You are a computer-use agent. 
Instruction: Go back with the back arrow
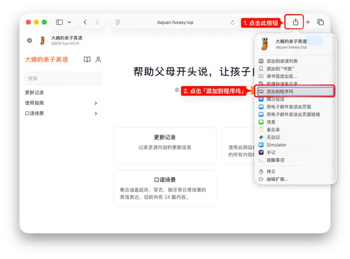coord(85,22)
